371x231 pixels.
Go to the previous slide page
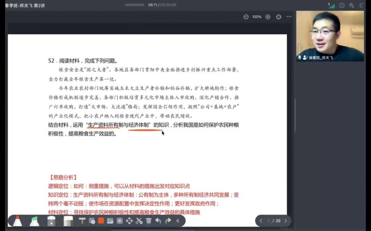click(x=261, y=221)
